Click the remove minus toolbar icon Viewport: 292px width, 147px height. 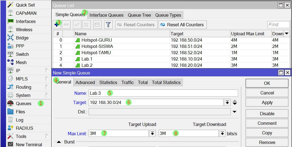66,25
